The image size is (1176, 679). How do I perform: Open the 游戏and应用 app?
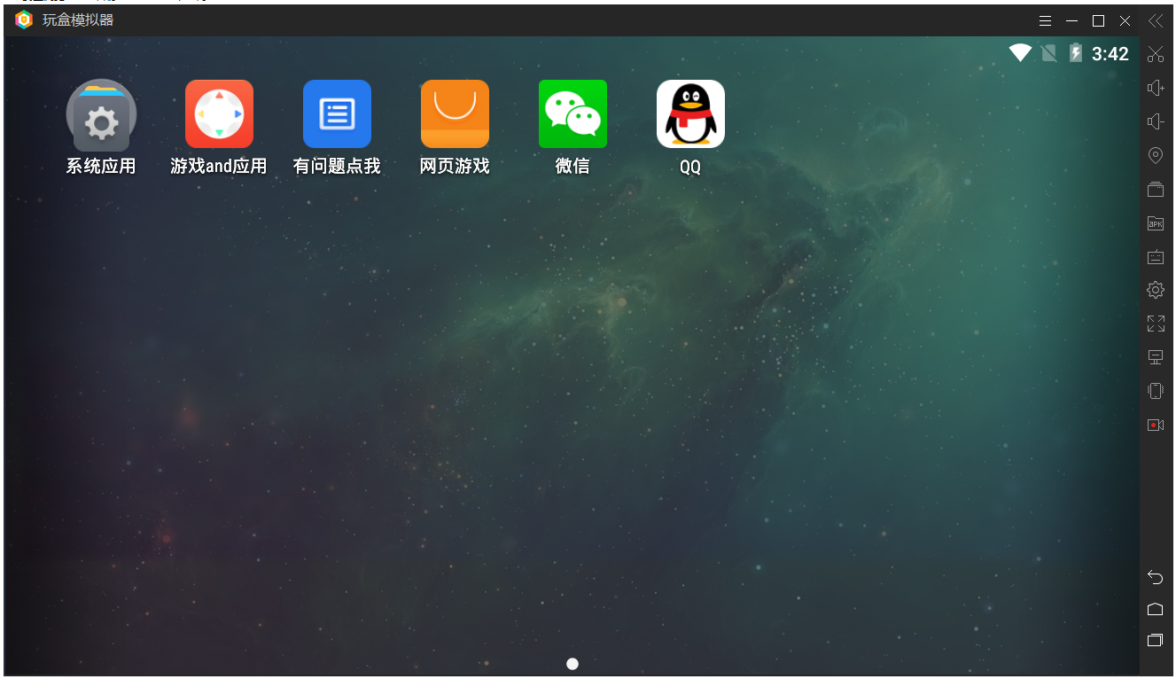[219, 114]
